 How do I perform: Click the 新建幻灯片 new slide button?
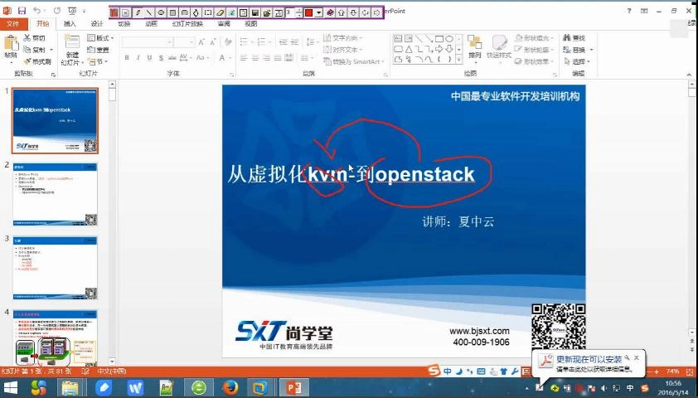pos(71,50)
